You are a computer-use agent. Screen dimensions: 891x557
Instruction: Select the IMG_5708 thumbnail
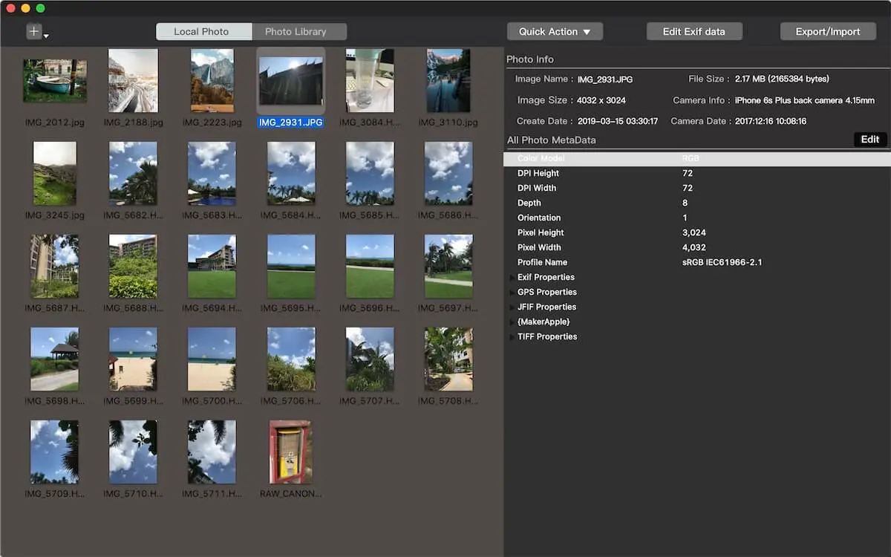point(448,359)
